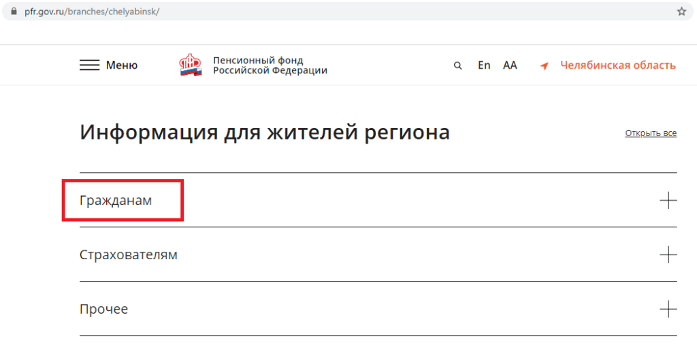This screenshot has width=697, height=364.
Task: Bookmark page with star icon
Action: pos(681,12)
